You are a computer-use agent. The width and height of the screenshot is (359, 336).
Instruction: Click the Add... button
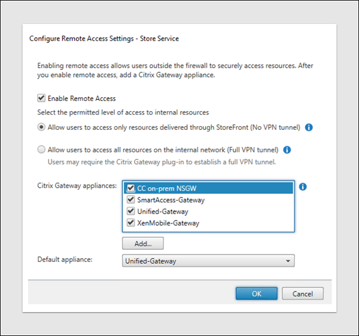point(142,243)
